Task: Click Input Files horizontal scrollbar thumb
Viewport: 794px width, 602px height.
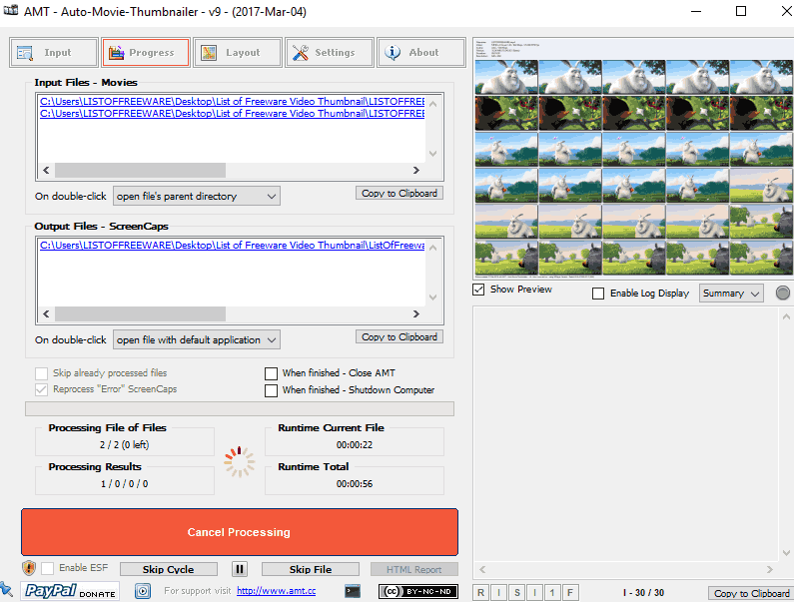Action: click(140, 170)
